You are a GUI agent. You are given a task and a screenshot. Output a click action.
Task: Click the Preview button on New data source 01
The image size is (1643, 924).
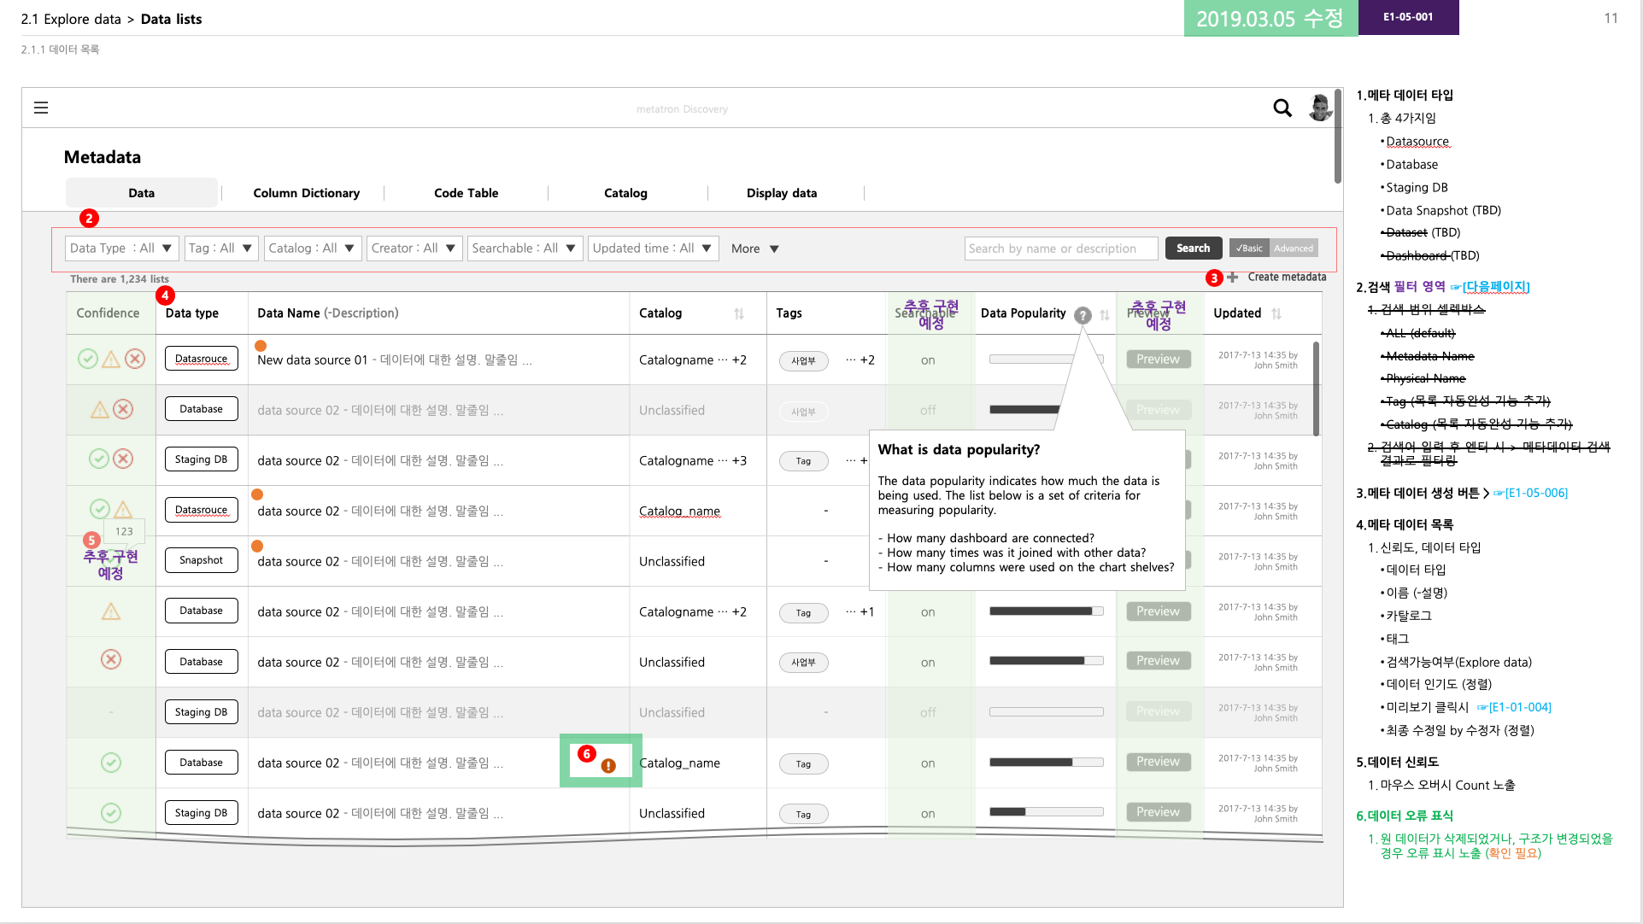(x=1158, y=359)
